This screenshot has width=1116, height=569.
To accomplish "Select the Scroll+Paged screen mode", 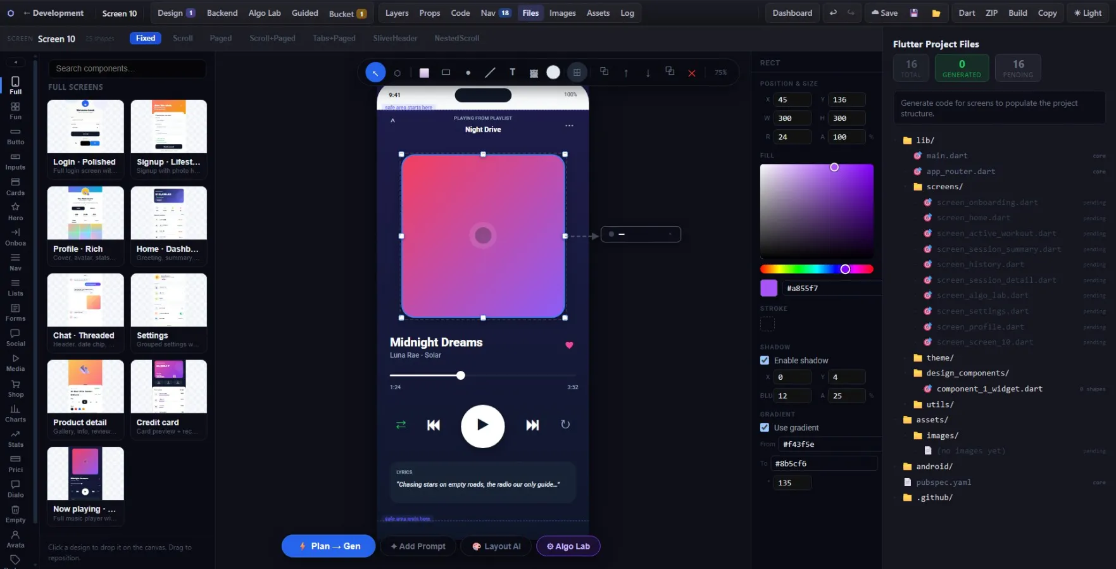I will coord(272,38).
